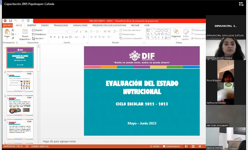Toggle Bold (N) formatting
The width and height of the screenshot is (248, 150).
(x=51, y=37)
